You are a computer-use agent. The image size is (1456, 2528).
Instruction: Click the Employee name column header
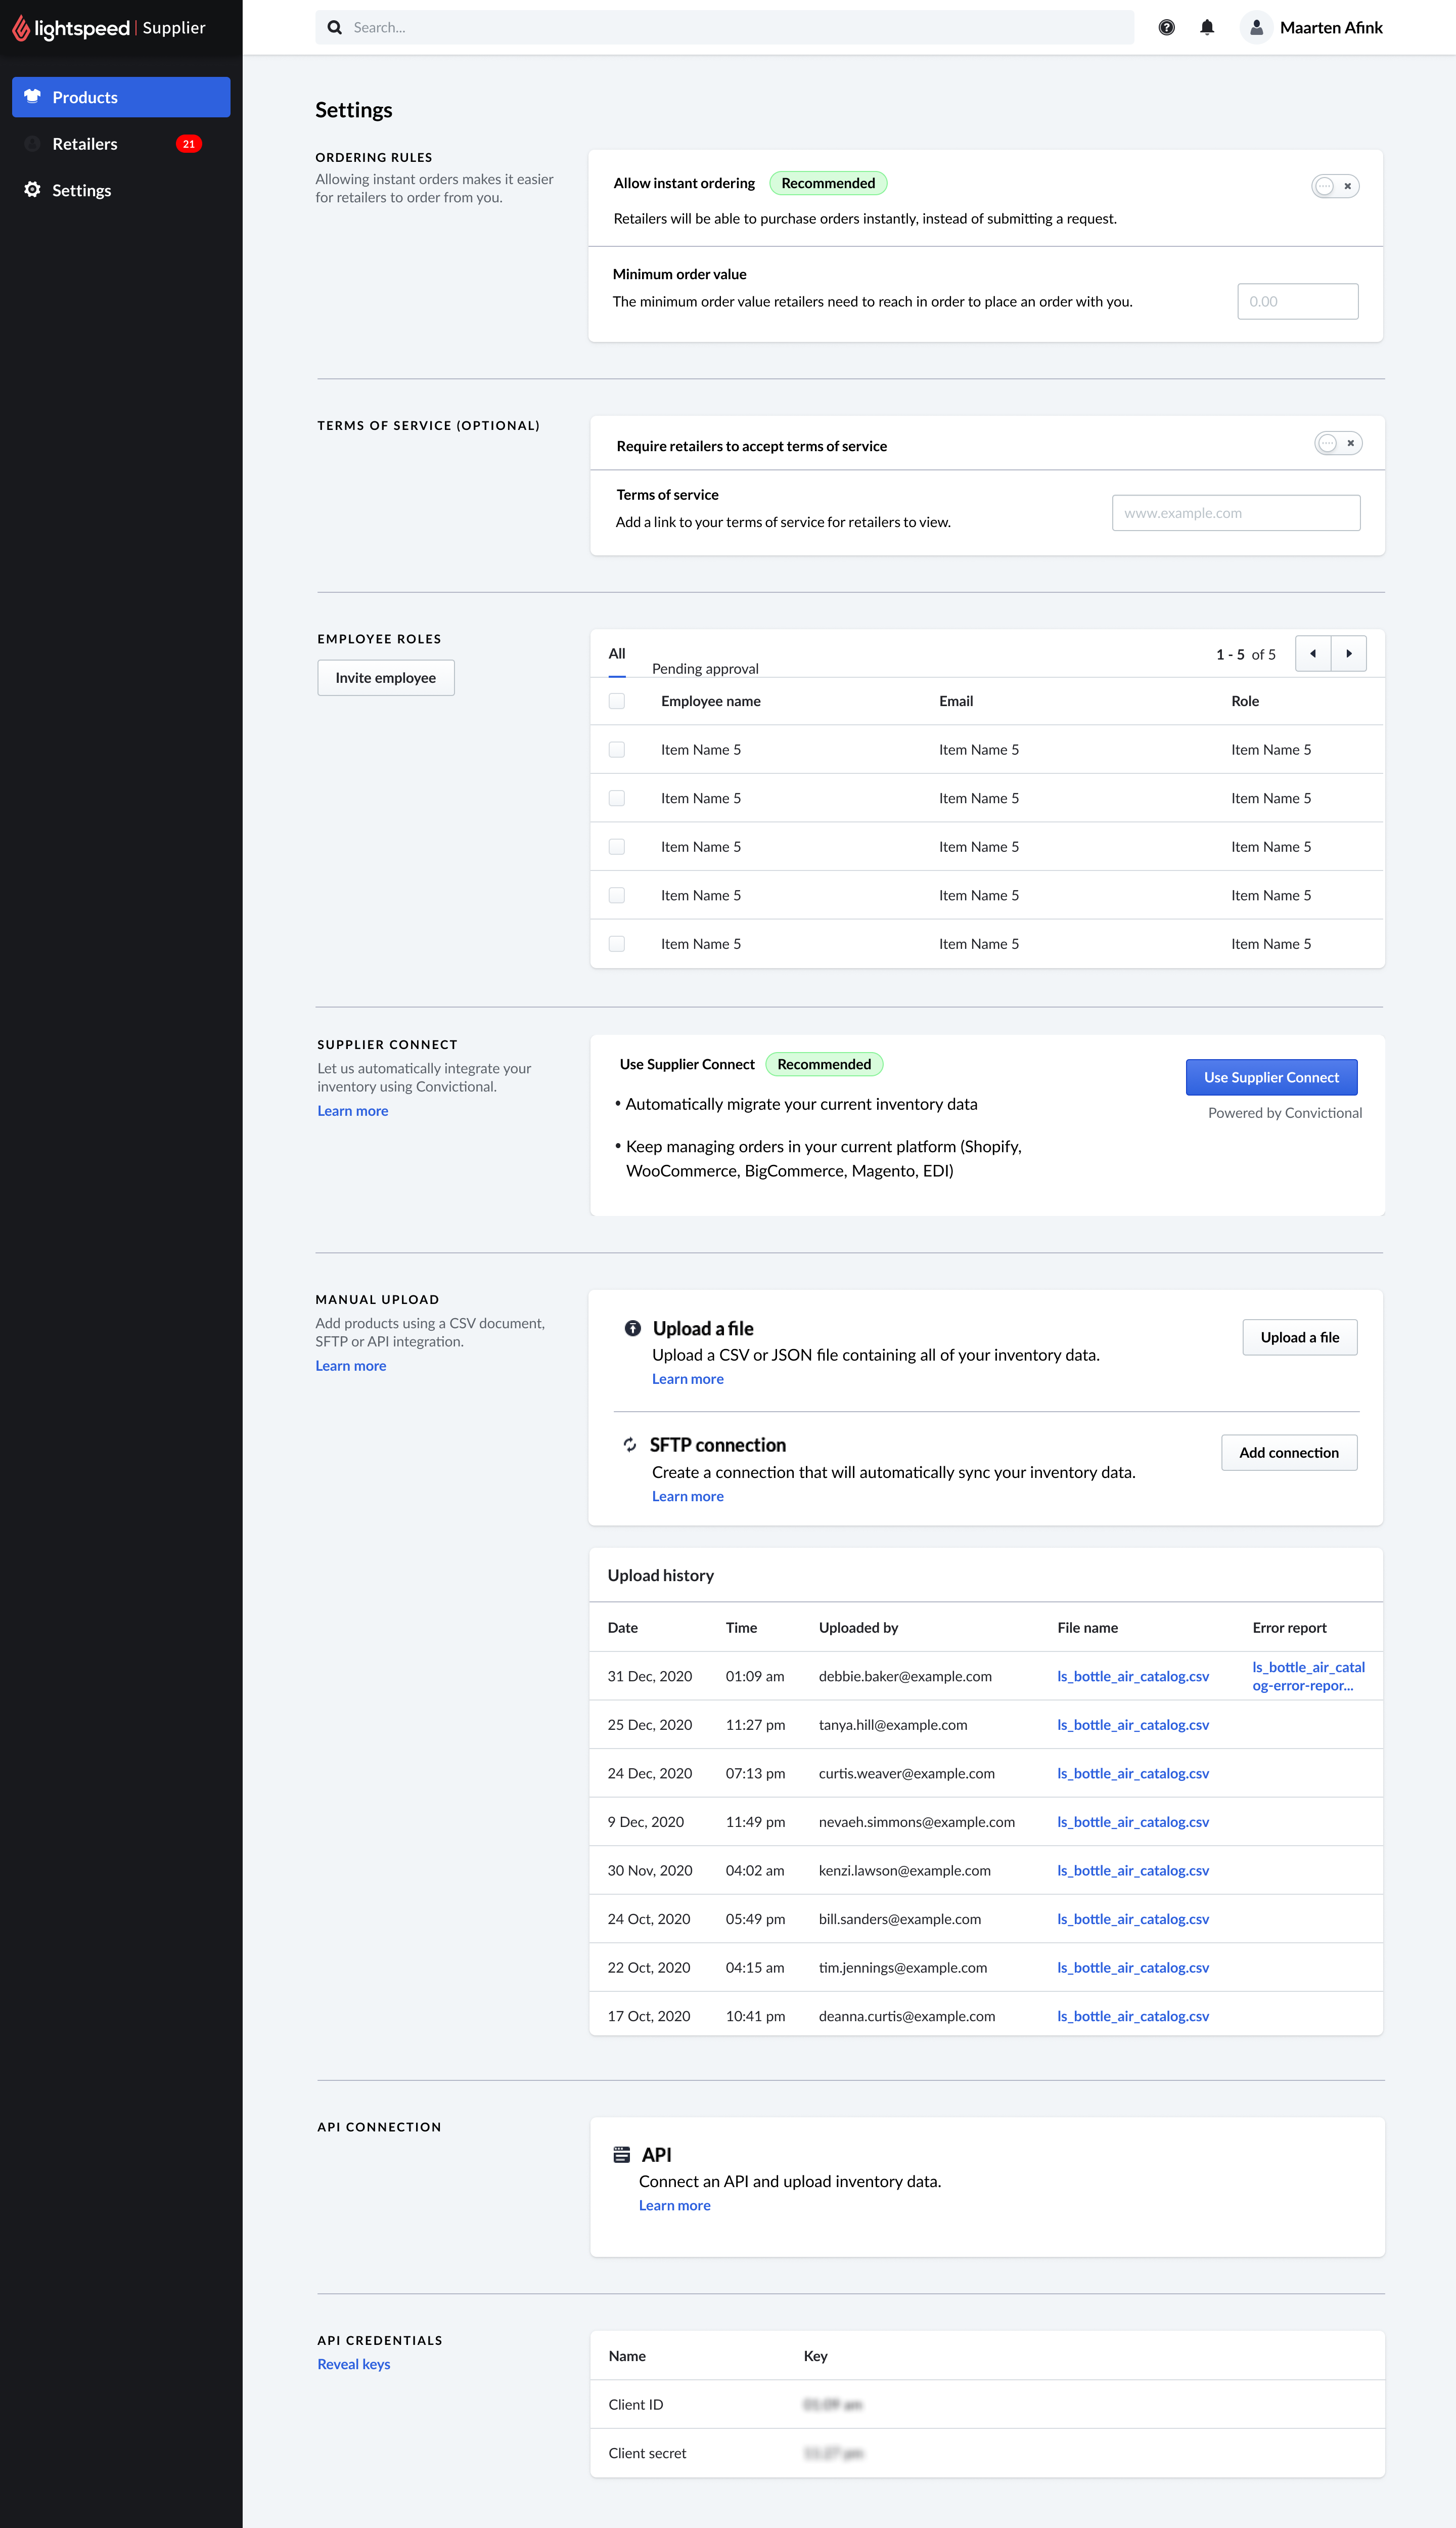click(x=710, y=701)
